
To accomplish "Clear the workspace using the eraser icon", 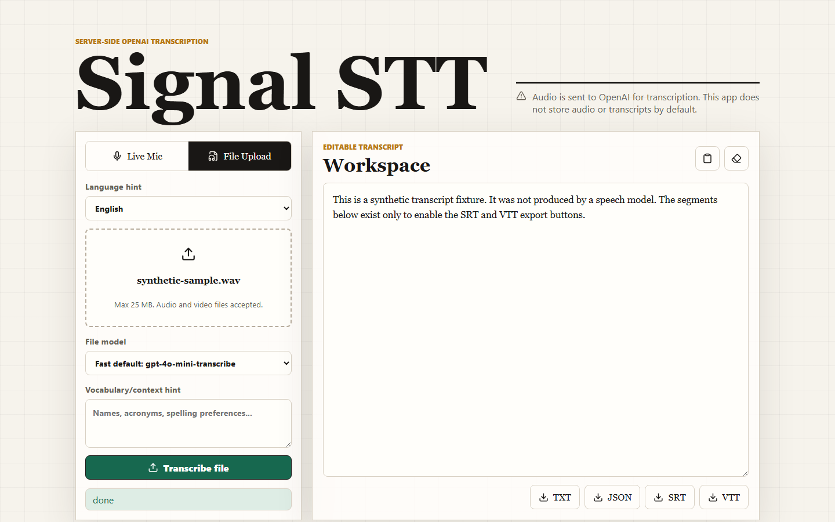I will [x=736, y=158].
